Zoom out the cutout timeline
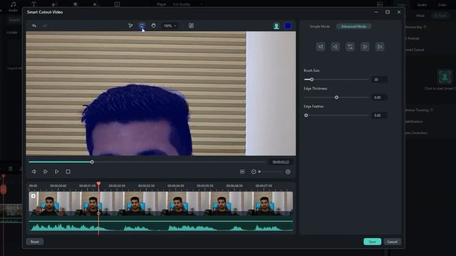This screenshot has height=256, width=456. click(254, 172)
